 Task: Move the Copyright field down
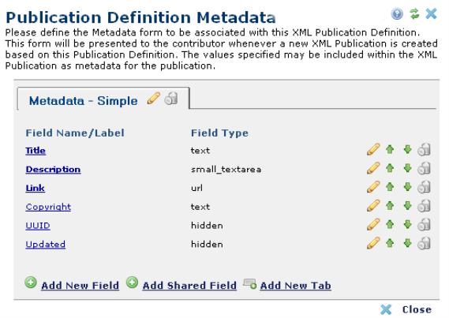click(x=407, y=206)
